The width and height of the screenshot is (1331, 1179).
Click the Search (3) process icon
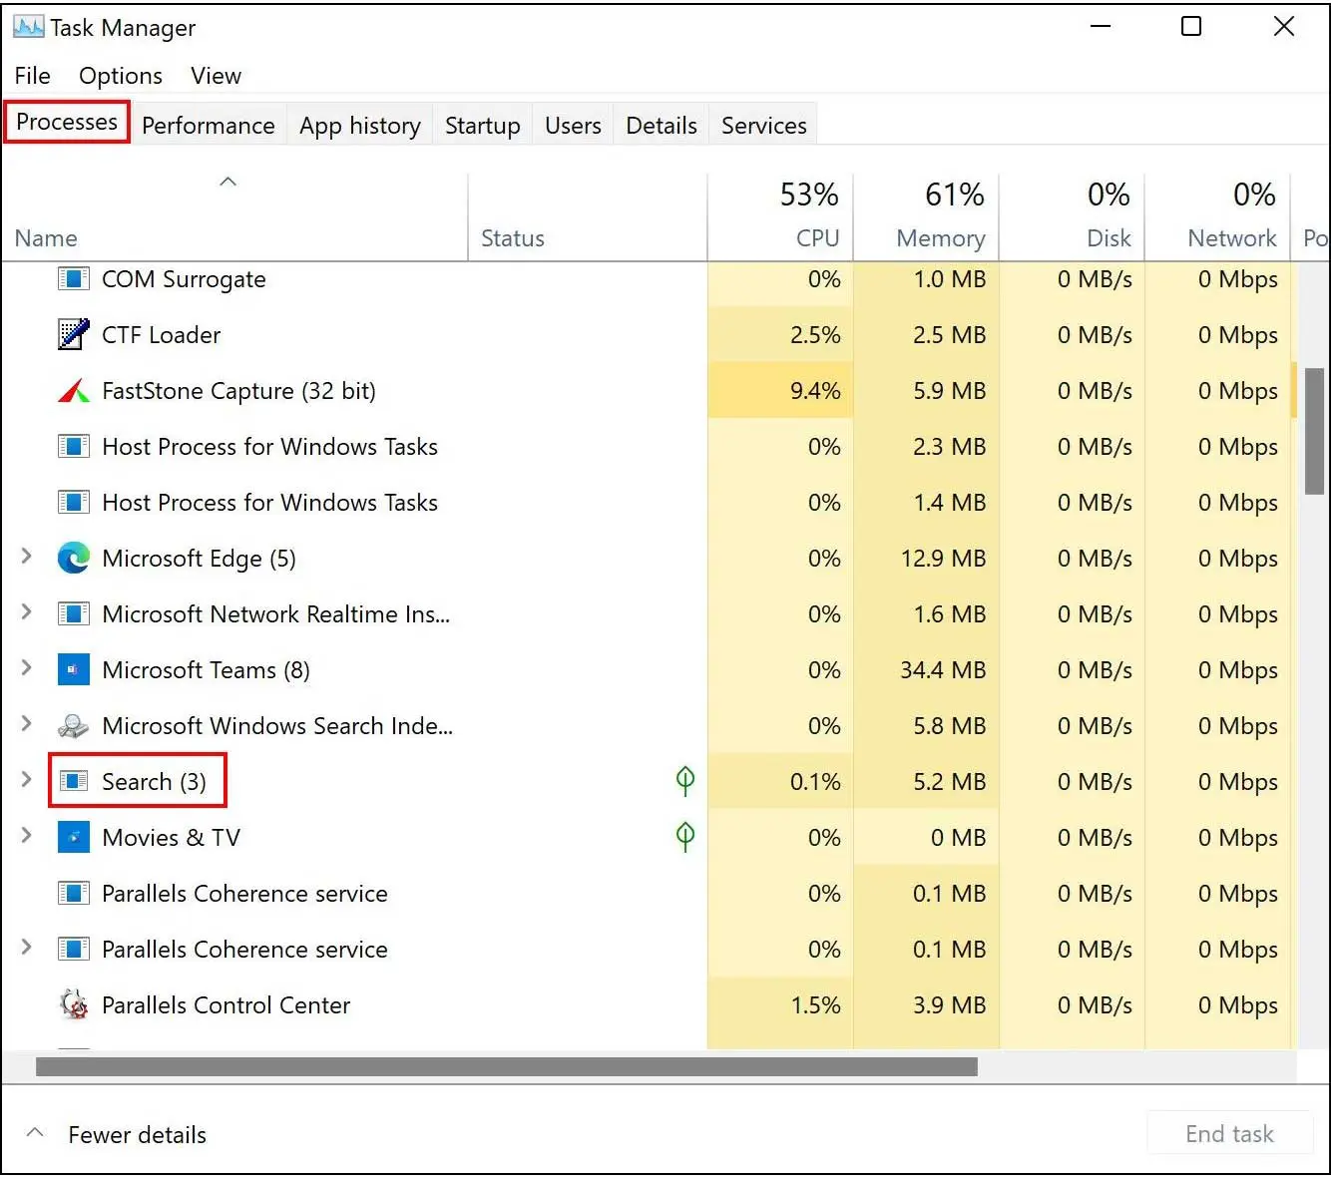click(73, 781)
